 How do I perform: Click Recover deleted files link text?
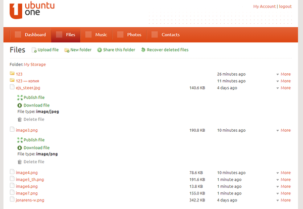pyautogui.click(x=168, y=50)
